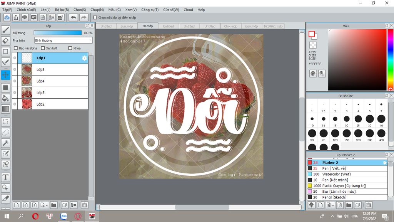Click the transparent color swatch

(313, 45)
